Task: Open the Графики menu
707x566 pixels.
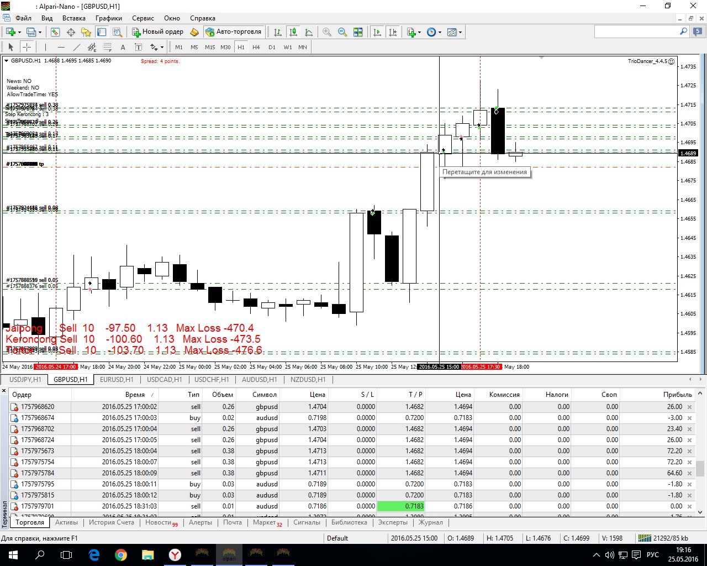Action: click(109, 18)
